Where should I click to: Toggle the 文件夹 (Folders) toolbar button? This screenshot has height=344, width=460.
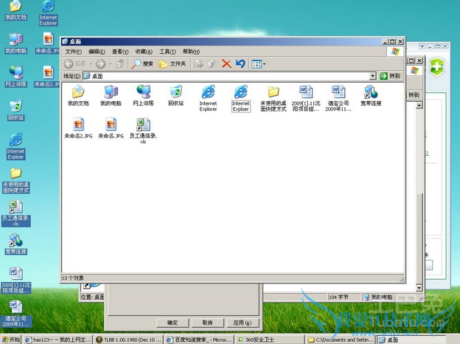(x=173, y=64)
